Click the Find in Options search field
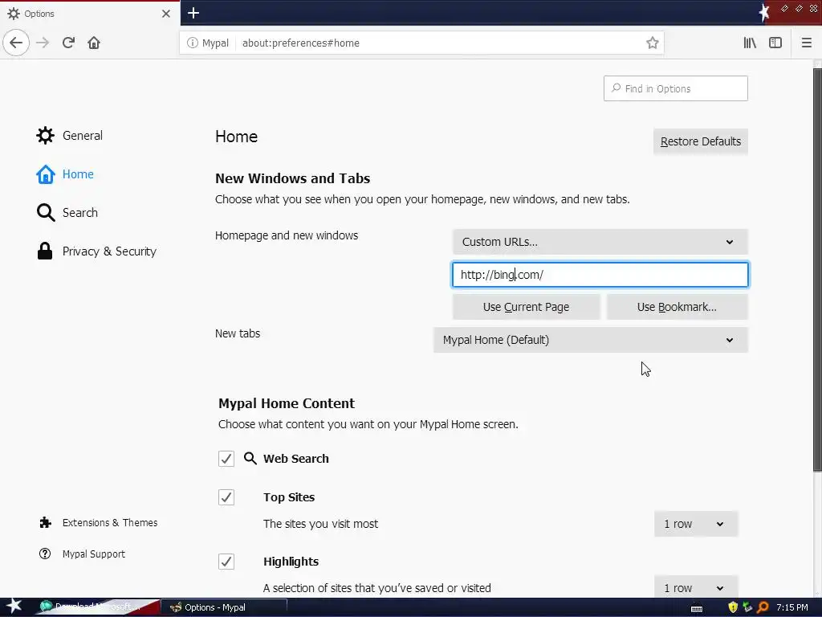822x617 pixels. 675,88
